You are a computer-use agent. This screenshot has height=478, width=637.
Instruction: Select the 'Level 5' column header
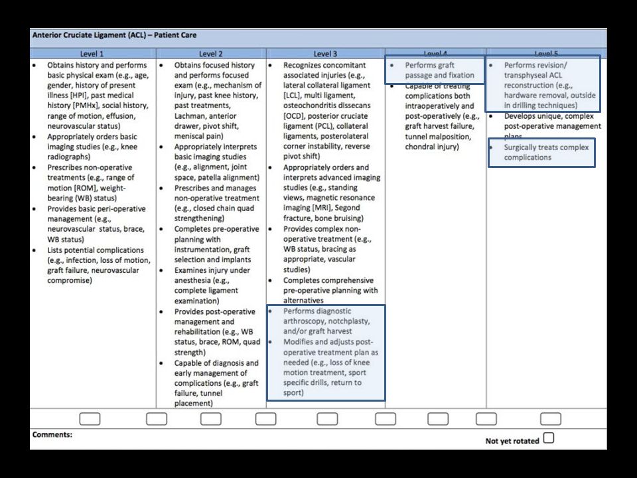[x=545, y=53]
